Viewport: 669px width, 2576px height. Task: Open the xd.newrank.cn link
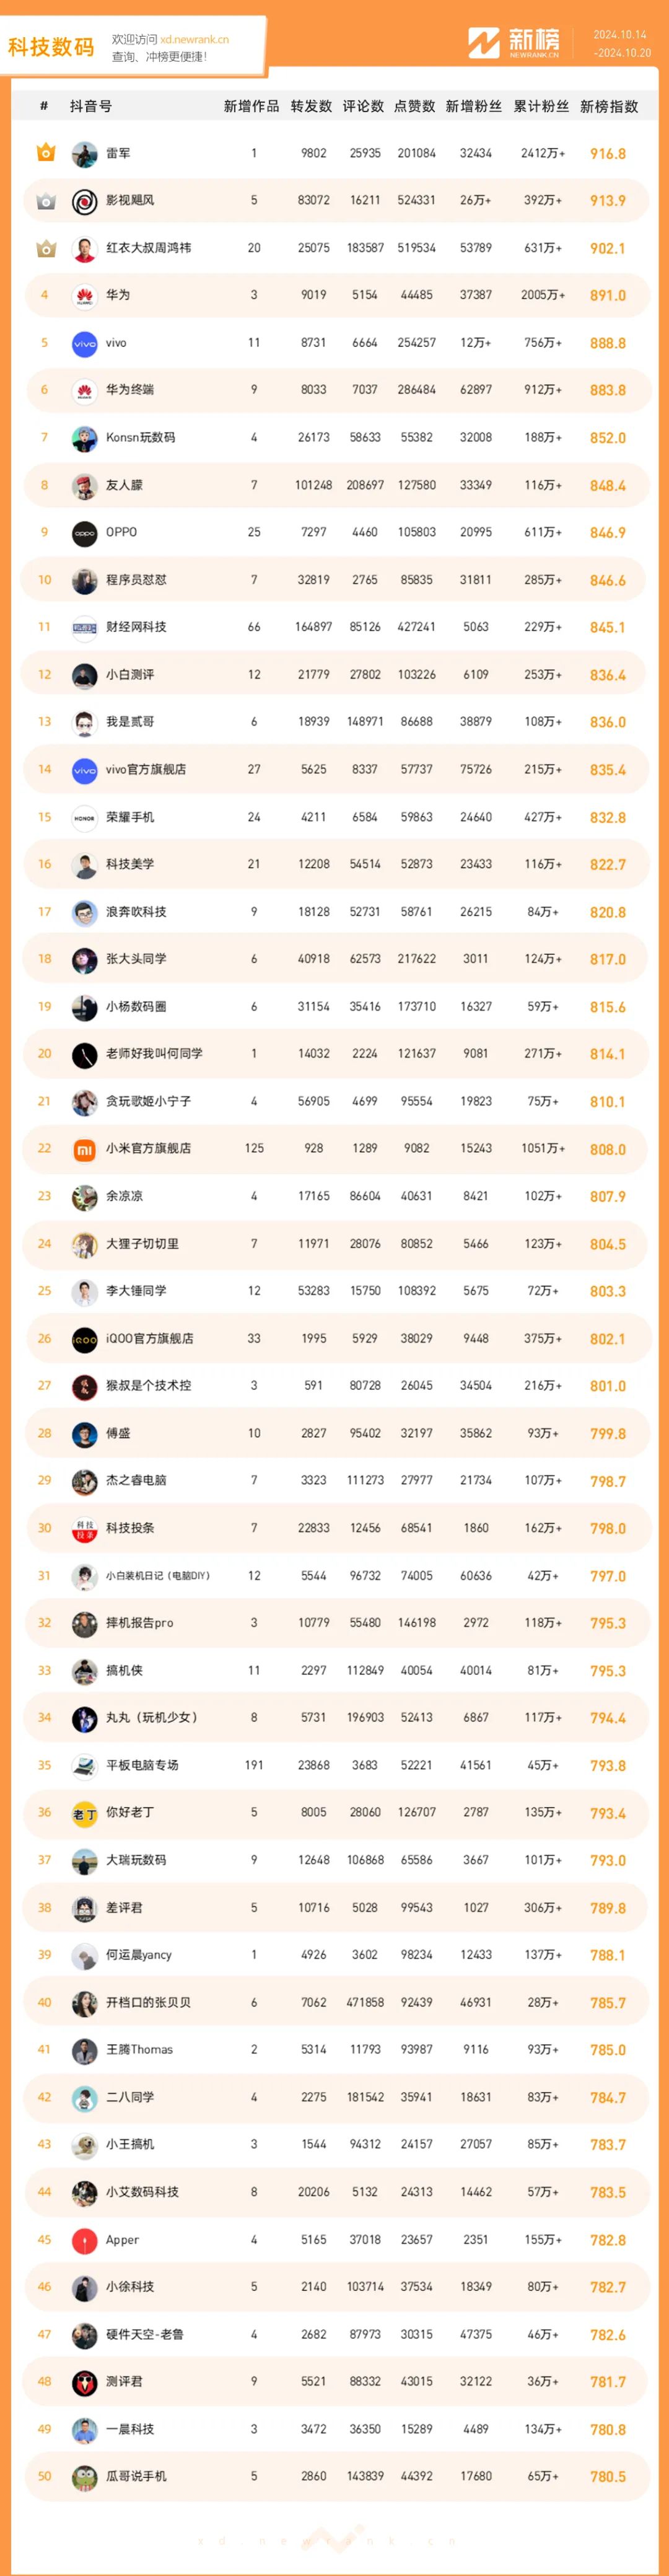point(194,40)
